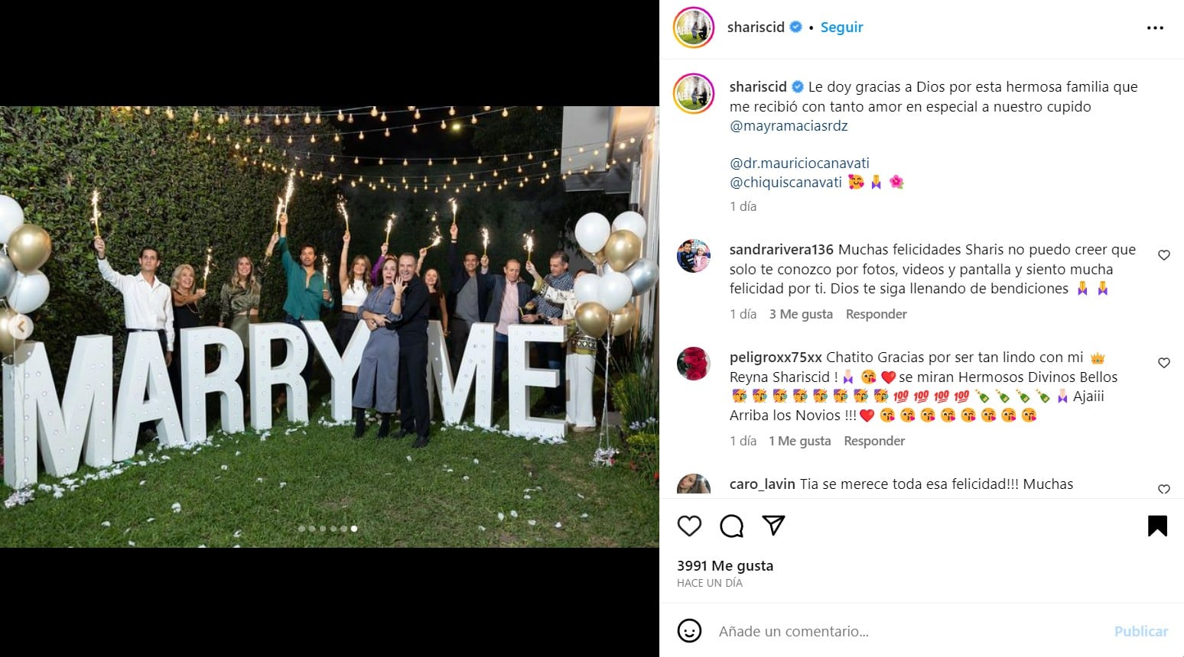Like the post with the heart icon
The width and height of the screenshot is (1184, 657).
click(689, 526)
